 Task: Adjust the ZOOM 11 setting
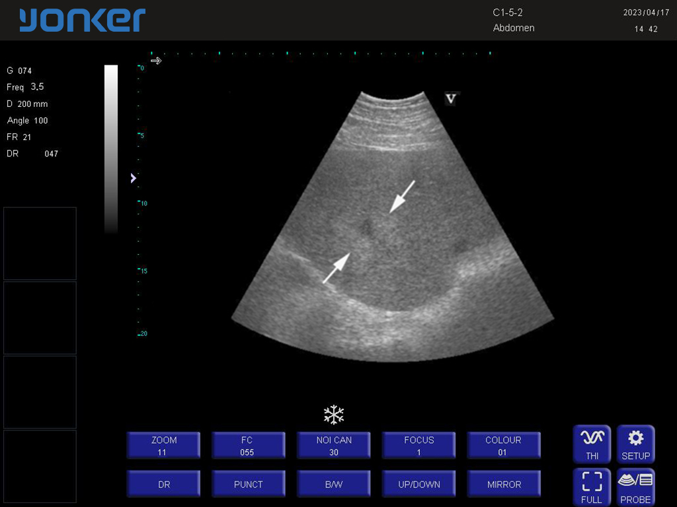tap(163, 446)
